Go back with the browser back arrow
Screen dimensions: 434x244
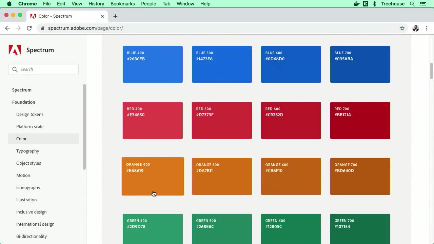(x=7, y=28)
